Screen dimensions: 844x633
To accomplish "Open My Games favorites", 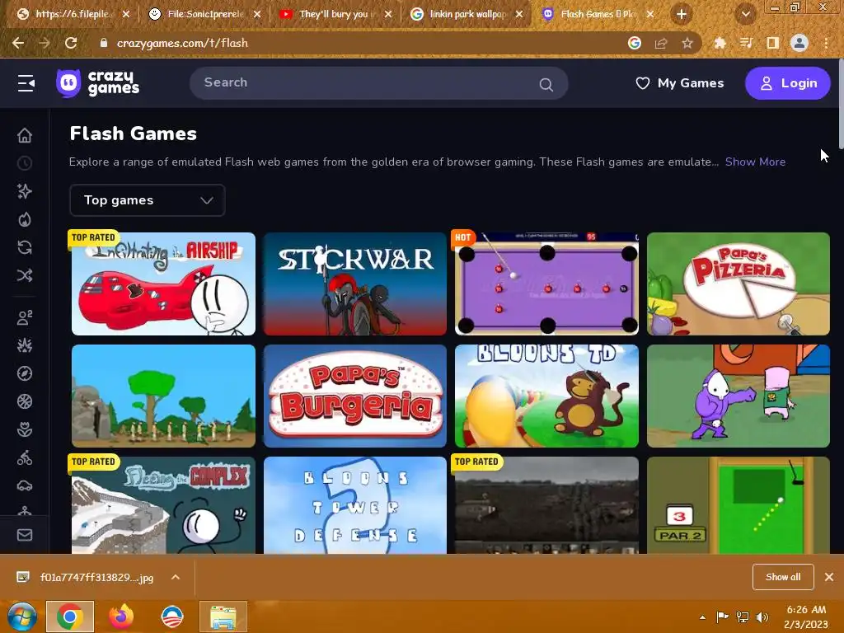I will coord(679,83).
